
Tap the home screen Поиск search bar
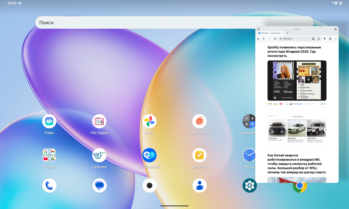pyautogui.click(x=174, y=22)
